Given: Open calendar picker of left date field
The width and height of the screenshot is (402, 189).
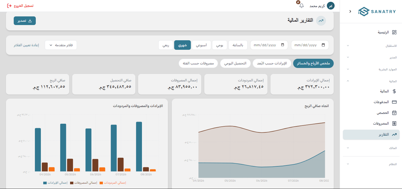Looking at the screenshot, I should tap(283, 45).
